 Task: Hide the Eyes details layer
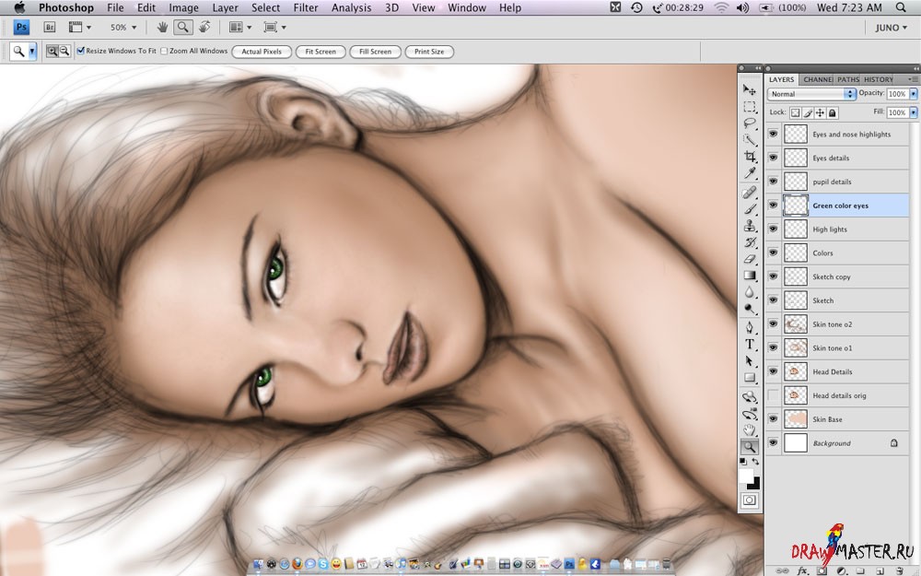pyautogui.click(x=773, y=158)
